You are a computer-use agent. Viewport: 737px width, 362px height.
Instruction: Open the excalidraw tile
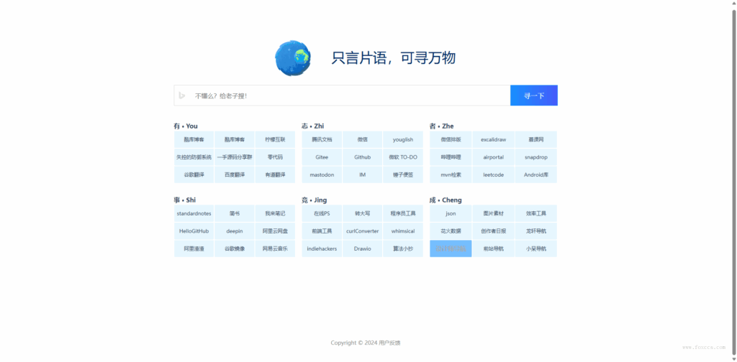pyautogui.click(x=494, y=140)
